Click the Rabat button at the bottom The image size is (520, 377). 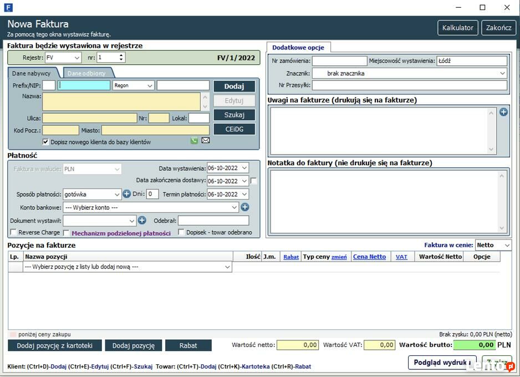188,345
